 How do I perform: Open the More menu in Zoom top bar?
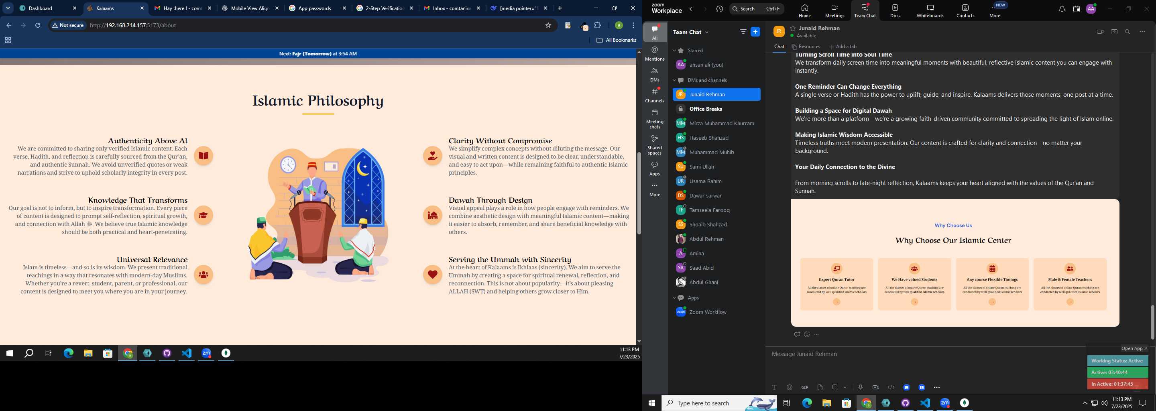(x=995, y=11)
